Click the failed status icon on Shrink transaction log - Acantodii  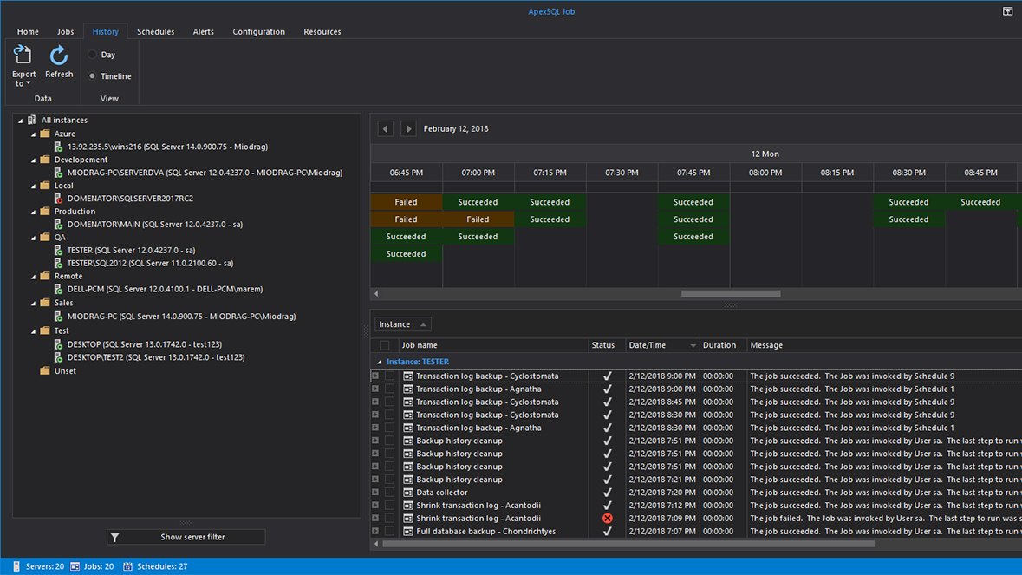pyautogui.click(x=606, y=518)
